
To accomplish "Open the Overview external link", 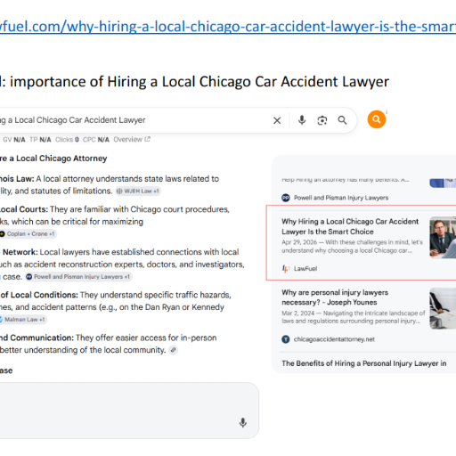I will click(x=132, y=139).
